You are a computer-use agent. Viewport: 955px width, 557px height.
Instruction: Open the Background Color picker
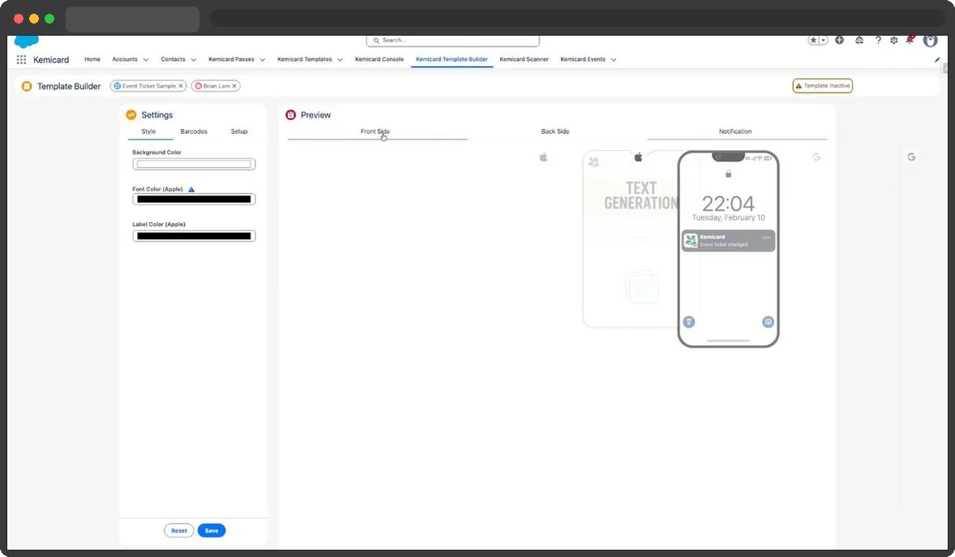tap(194, 164)
